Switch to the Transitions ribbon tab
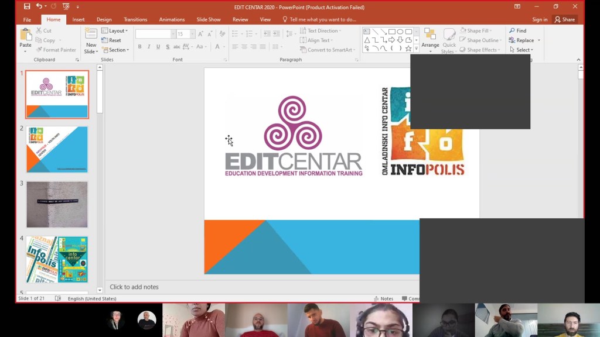This screenshot has width=600, height=337. point(135,19)
